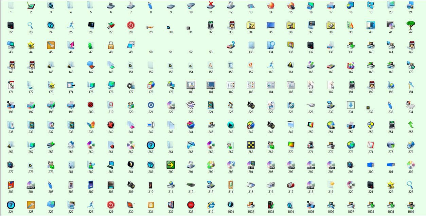
Task: Click the handshake icon numbered 29
Action: pyautogui.click(x=151, y=26)
